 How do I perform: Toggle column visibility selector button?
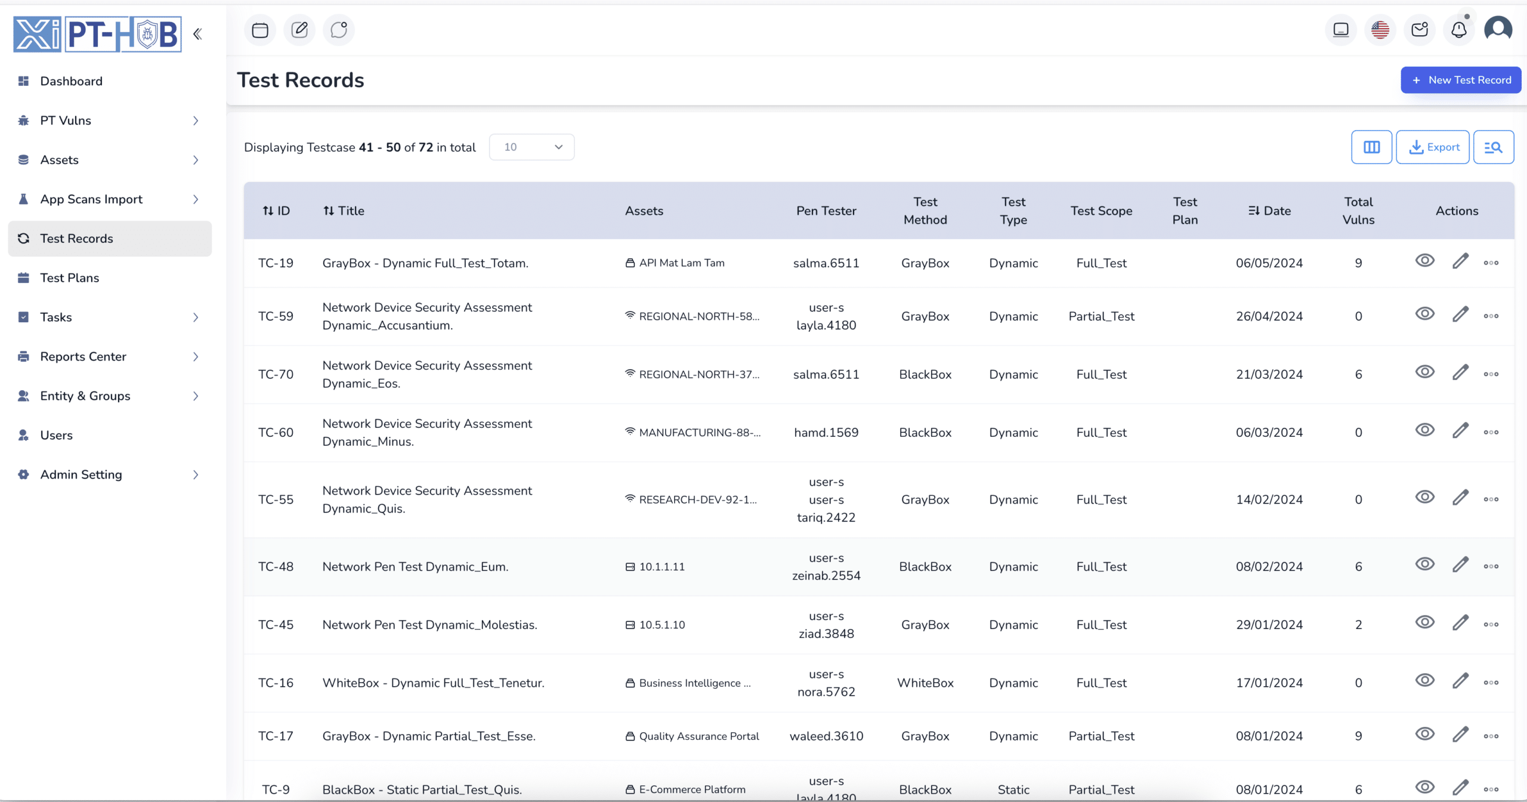[x=1371, y=147]
